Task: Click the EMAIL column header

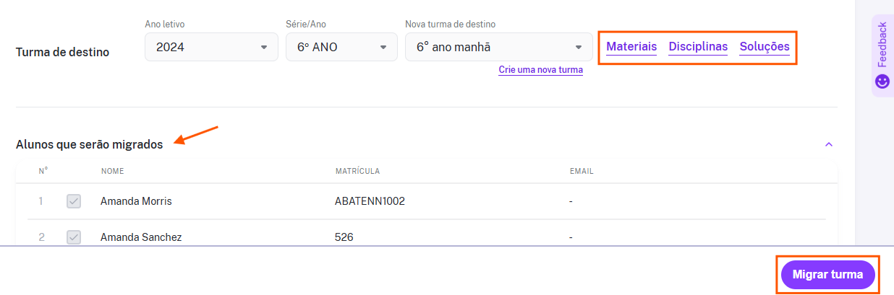Action: click(582, 172)
